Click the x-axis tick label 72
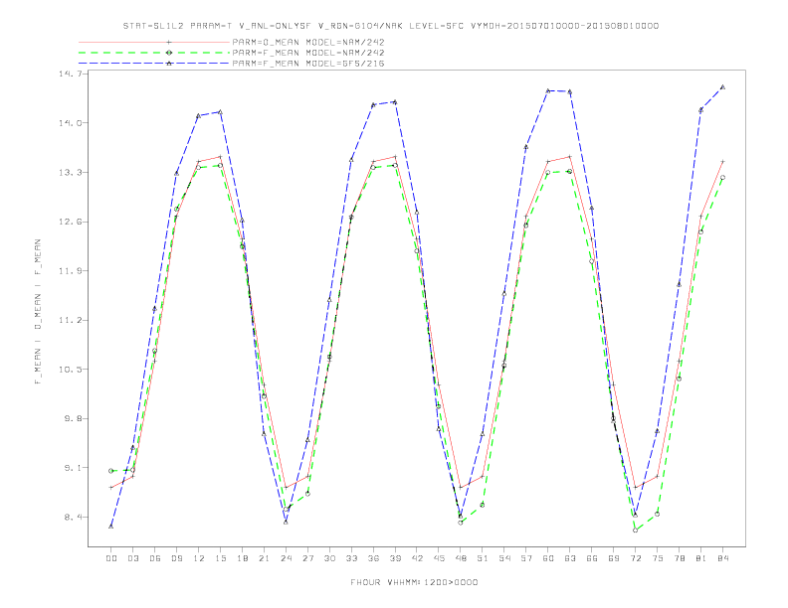This screenshot has width=788, height=608. [636, 558]
